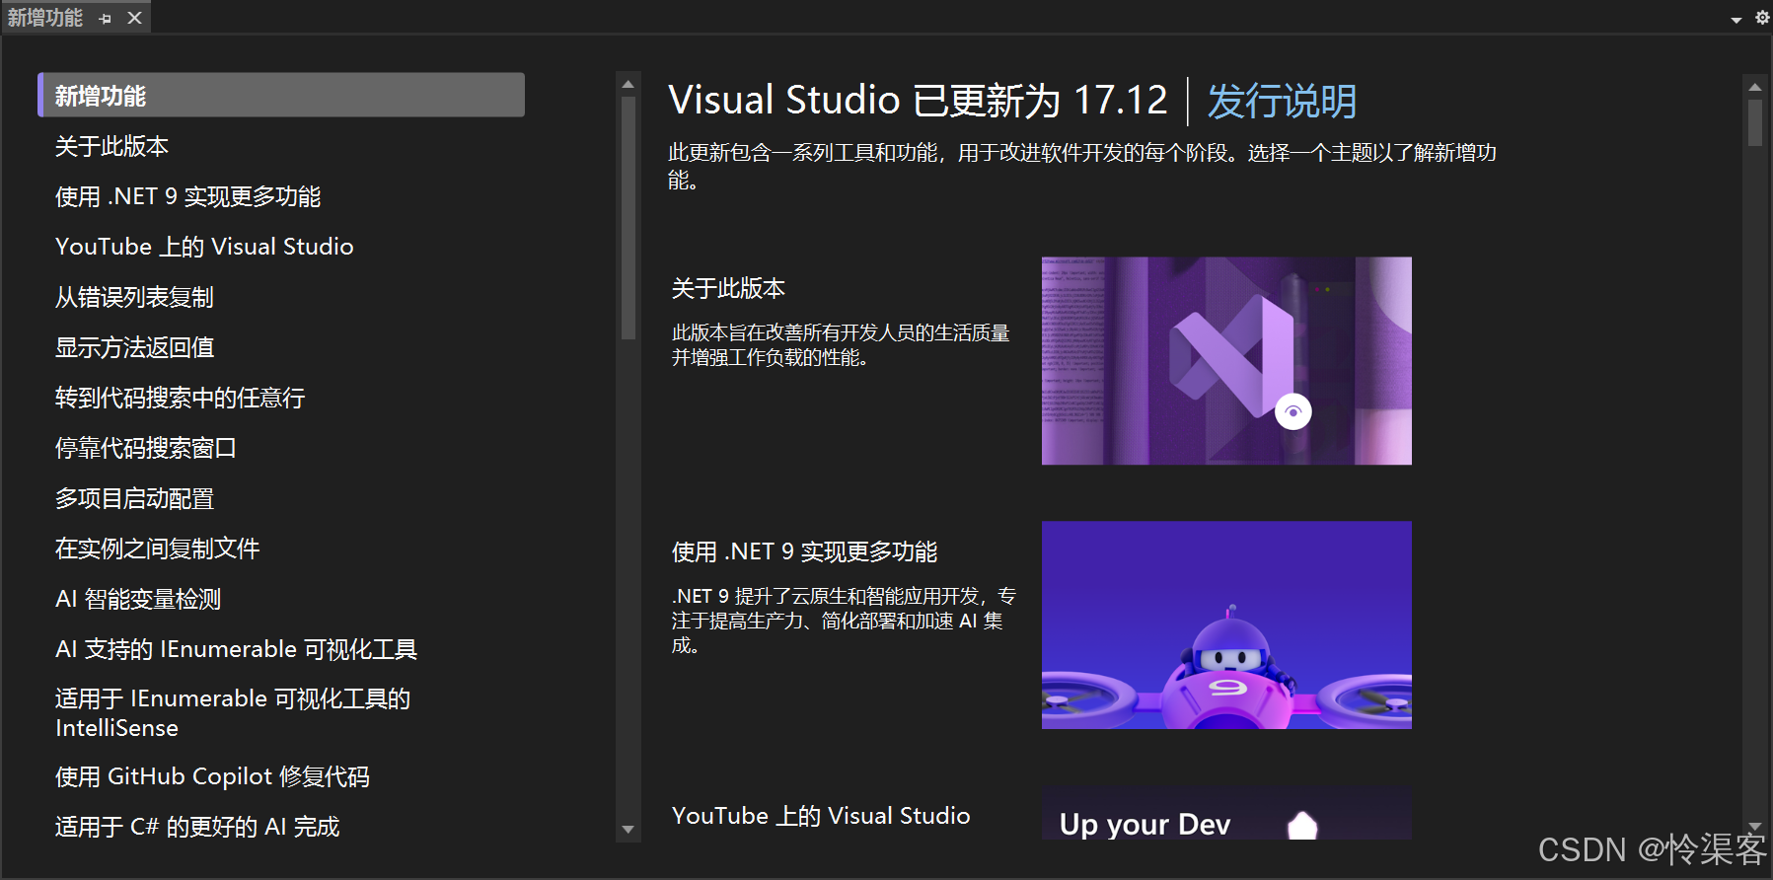Screen dimensions: 1773x880
Task: Pin the 新增功能 tab with the pin icon
Action: pos(106,18)
